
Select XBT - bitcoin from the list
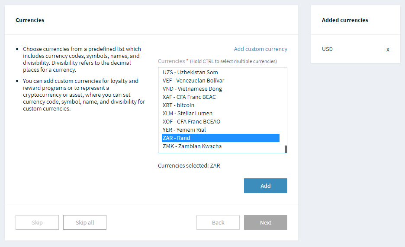point(178,105)
